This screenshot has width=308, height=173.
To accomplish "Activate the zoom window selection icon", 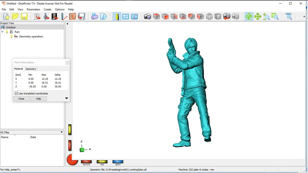I will tap(275, 17).
